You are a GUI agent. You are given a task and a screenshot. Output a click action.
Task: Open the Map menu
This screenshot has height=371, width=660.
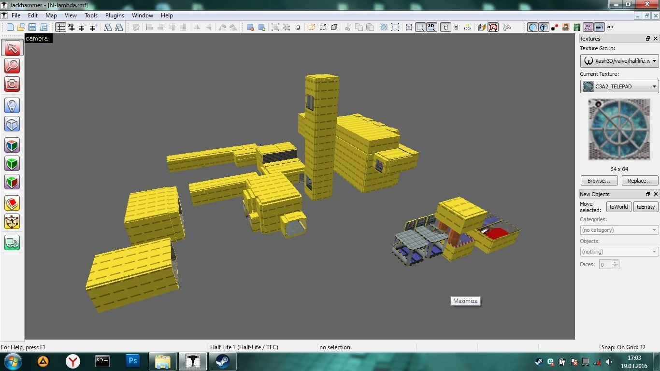[x=51, y=15]
